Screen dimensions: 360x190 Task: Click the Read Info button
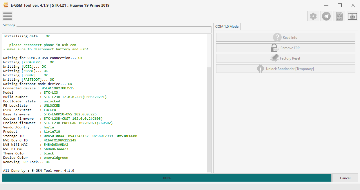(x=285, y=37)
